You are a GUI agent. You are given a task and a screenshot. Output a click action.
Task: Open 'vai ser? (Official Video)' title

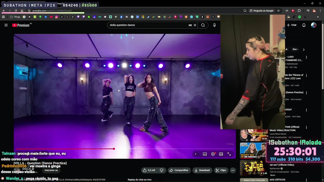[x=282, y=165]
